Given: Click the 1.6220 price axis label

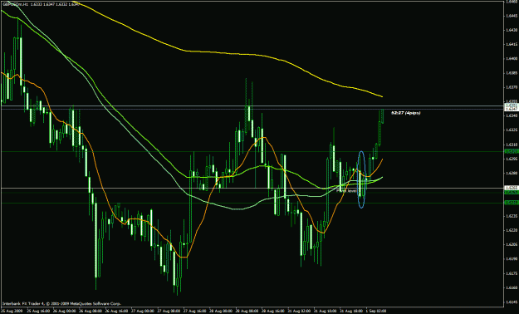Looking at the screenshot, I should pyautogui.click(x=512, y=230).
